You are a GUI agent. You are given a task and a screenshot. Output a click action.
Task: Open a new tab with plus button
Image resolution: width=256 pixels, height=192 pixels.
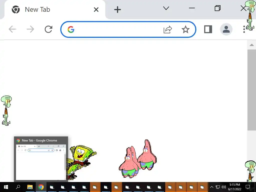(117, 10)
